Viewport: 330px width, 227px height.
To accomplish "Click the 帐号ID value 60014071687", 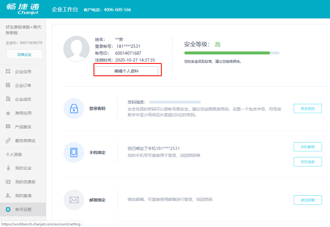I will tap(128, 53).
